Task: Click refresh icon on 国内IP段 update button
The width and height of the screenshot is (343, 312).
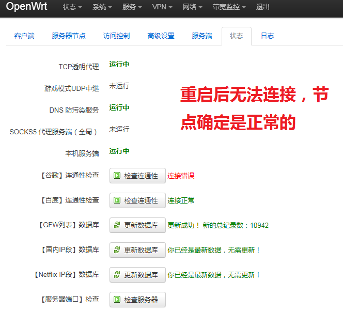Action: pos(117,250)
